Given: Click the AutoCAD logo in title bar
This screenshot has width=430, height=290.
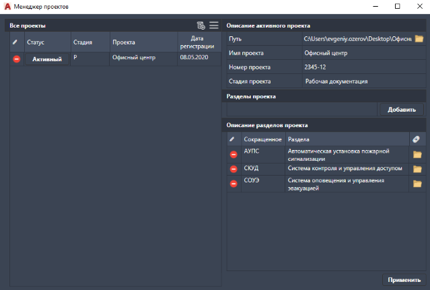Looking at the screenshot, I should click(x=7, y=6).
